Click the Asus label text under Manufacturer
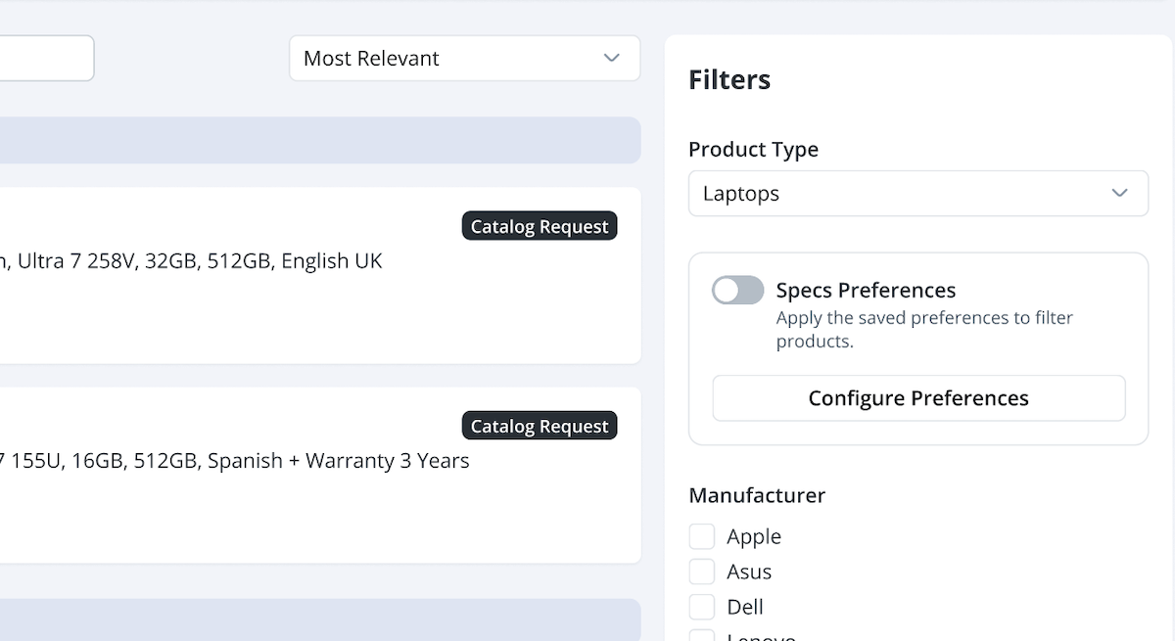The image size is (1175, 641). point(749,572)
